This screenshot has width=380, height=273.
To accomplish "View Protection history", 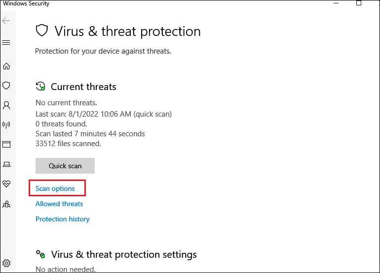I will (x=63, y=219).
